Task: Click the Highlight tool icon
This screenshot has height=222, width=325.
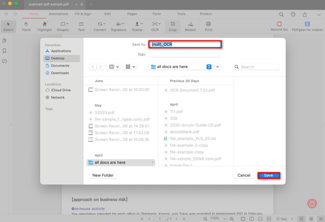Action: click(45, 24)
